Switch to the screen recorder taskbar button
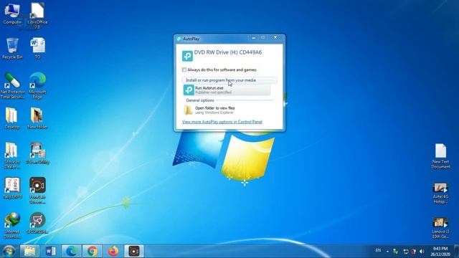This screenshot has height=258, width=459. click(x=134, y=252)
